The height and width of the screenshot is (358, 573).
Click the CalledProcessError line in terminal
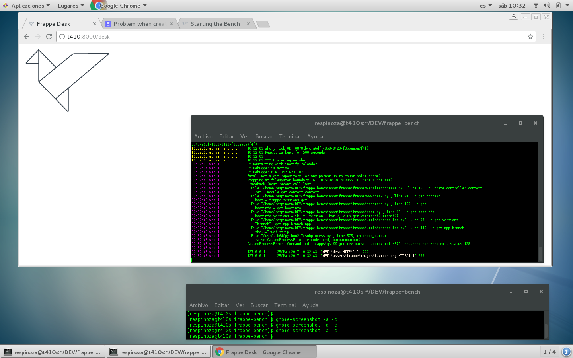click(x=359, y=244)
